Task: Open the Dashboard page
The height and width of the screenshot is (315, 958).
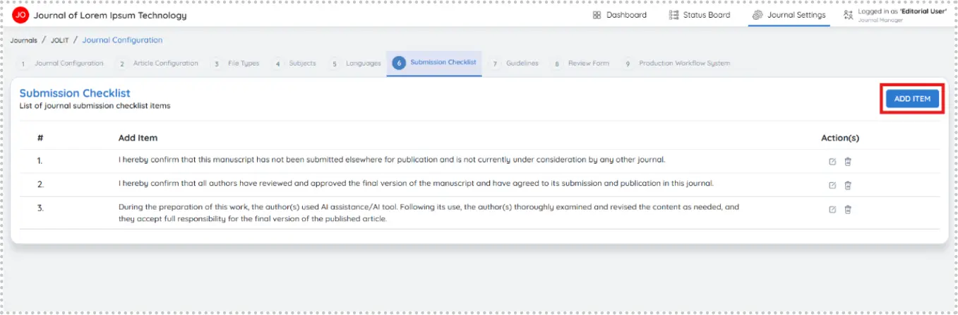Action: click(x=619, y=15)
